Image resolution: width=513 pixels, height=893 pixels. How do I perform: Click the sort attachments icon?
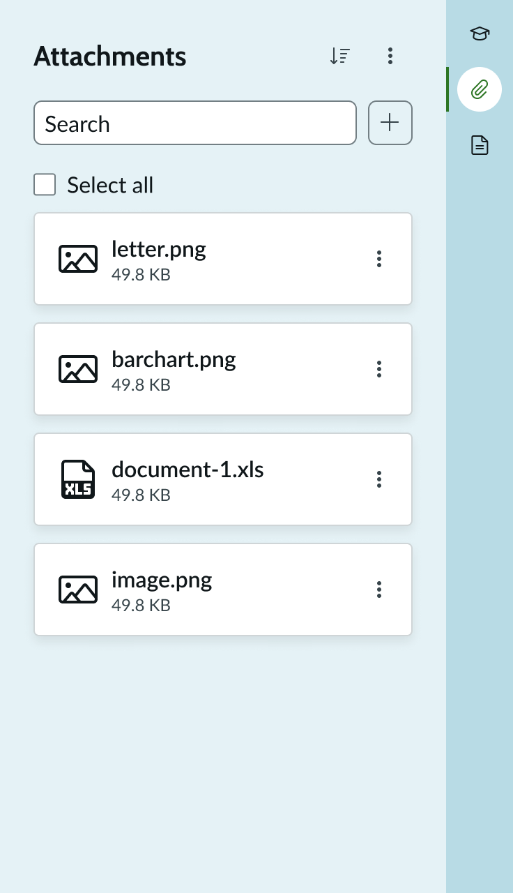[340, 56]
